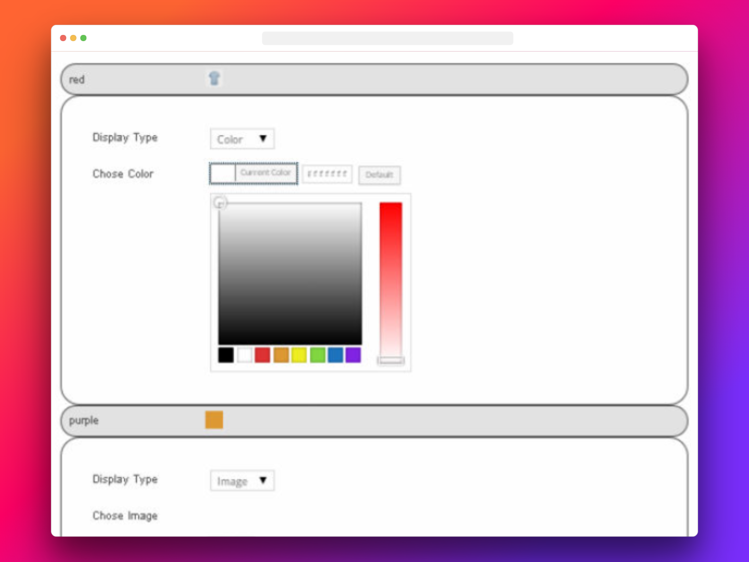Screen dimensions: 749x562
Task: Select the blue preset swatch
Action: click(x=335, y=355)
